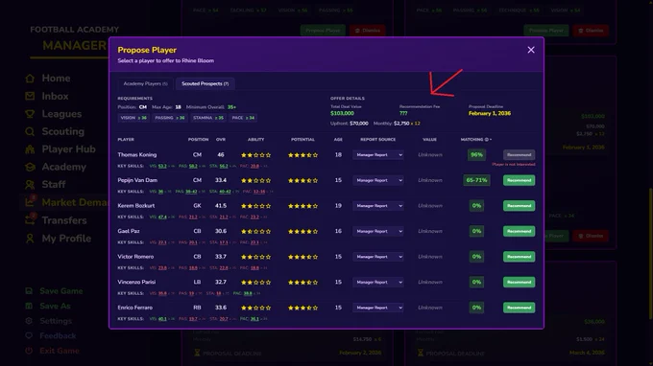Recommend Enrico Ferraro
The image size is (653, 366).
click(519, 308)
